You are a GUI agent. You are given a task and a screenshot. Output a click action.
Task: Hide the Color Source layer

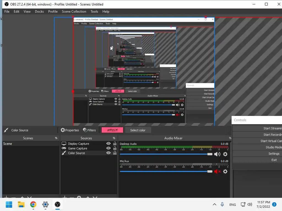109,153
